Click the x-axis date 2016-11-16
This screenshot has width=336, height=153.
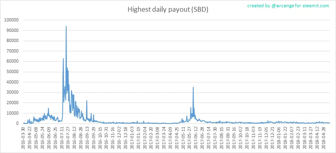(x=113, y=138)
